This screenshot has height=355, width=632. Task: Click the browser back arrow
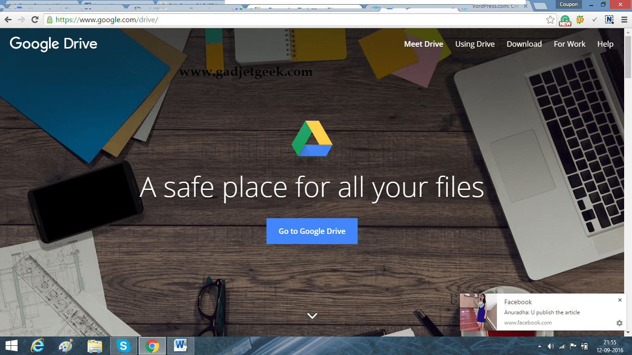tap(8, 19)
